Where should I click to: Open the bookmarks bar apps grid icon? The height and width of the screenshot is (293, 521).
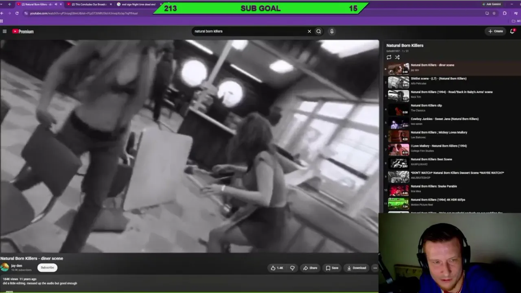point(2,21)
